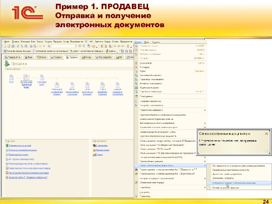Switch to the Производство tab

click(104, 57)
